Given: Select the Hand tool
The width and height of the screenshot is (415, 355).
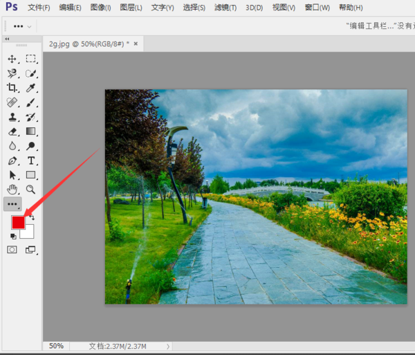Looking at the screenshot, I should pos(12,190).
